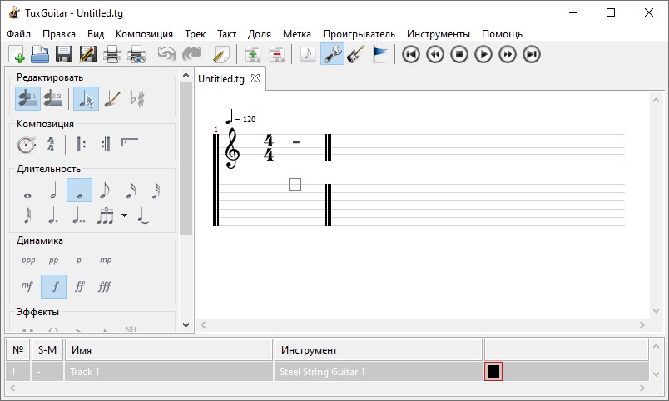The height and width of the screenshot is (401, 669).
Task: Click edit panel scrollbar down arrow
Action: [186, 325]
